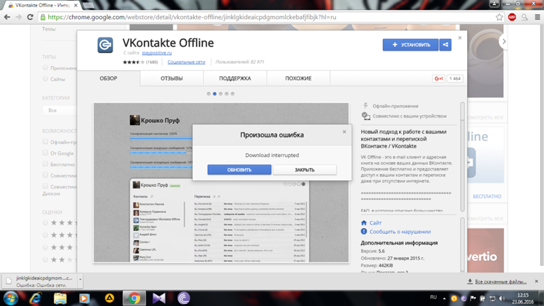This screenshot has height=306, width=544.
Task: Click the УСТАНОВИТЬ install button
Action: pos(411,45)
